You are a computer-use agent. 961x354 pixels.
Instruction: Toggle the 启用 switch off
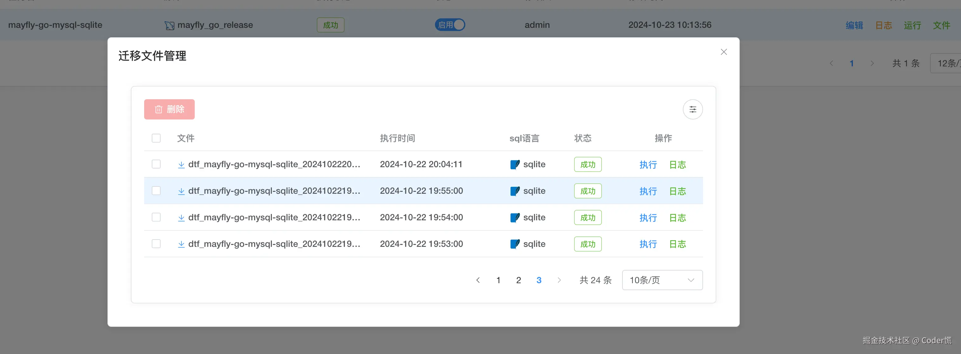click(x=450, y=25)
